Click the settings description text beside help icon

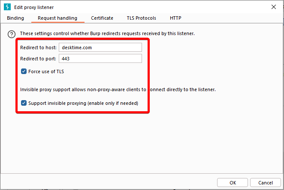(x=107, y=33)
